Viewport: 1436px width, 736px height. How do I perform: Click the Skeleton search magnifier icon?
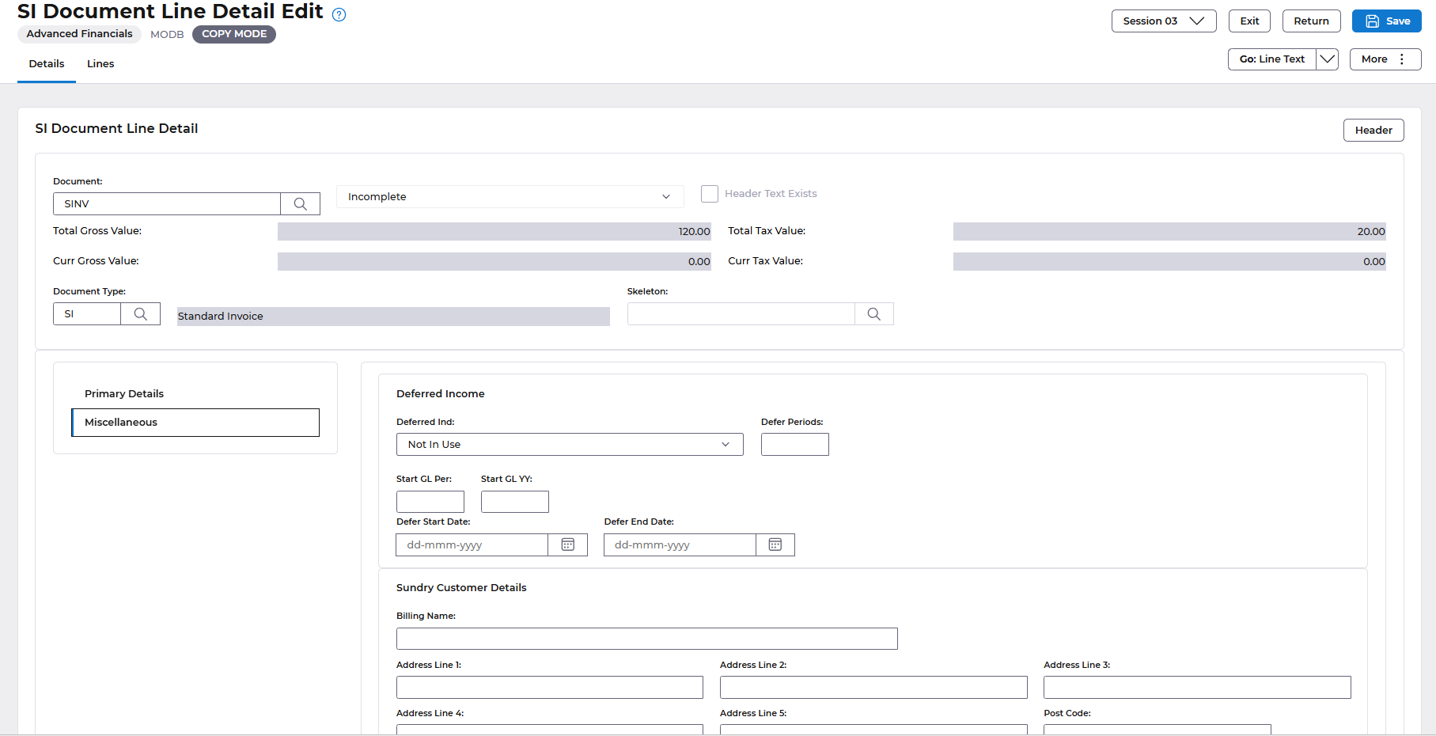coord(873,314)
